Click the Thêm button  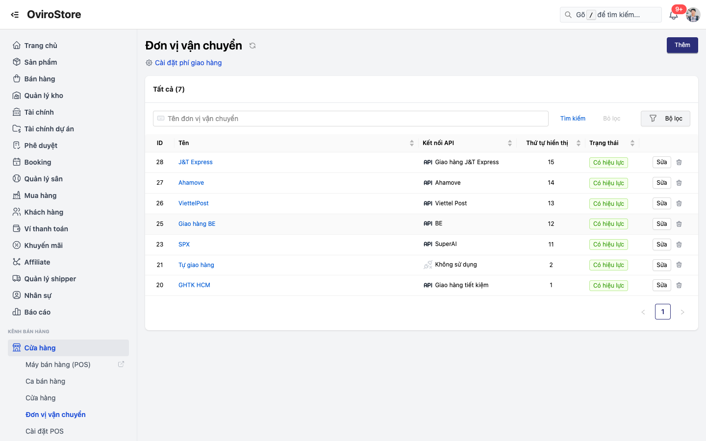pyautogui.click(x=682, y=45)
